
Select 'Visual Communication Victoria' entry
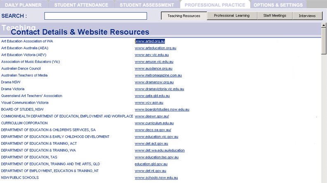pyautogui.click(x=25, y=103)
